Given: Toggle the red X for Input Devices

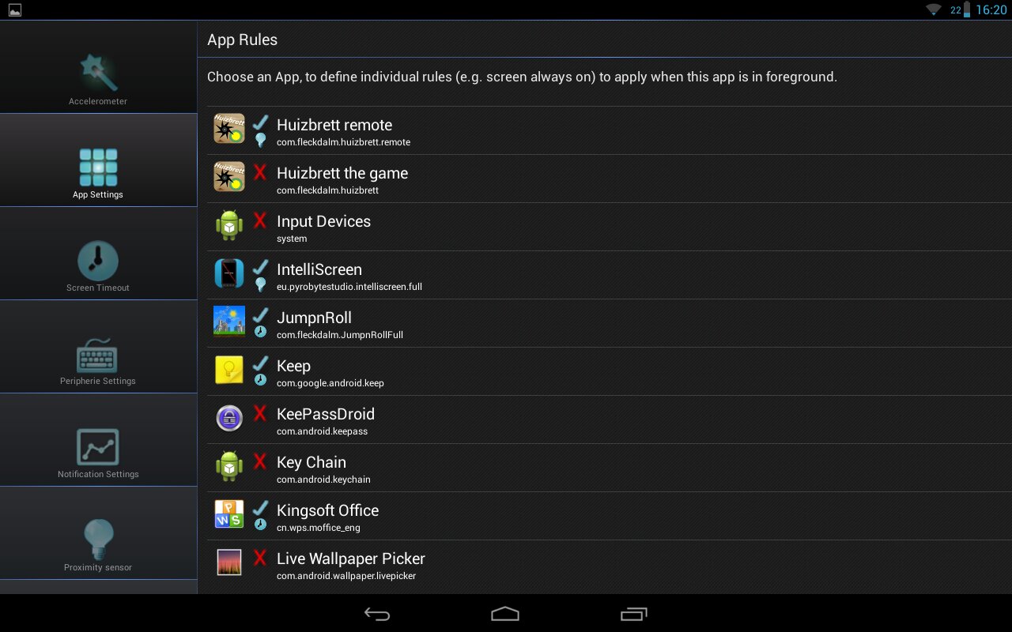Looking at the screenshot, I should tap(260, 220).
